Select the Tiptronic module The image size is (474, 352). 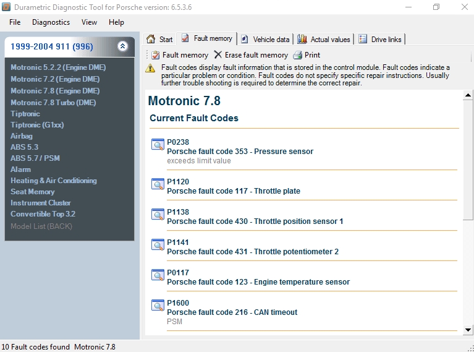25,114
